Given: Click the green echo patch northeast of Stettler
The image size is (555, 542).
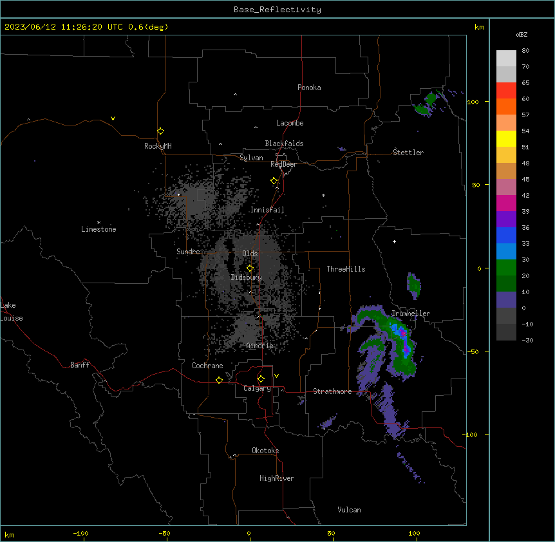Looking at the screenshot, I should [x=426, y=103].
